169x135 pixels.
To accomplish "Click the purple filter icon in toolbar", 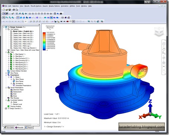I will pyautogui.click(x=37, y=17).
